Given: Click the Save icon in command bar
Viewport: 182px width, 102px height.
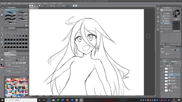Looking at the screenshot, I should tap(39, 6).
